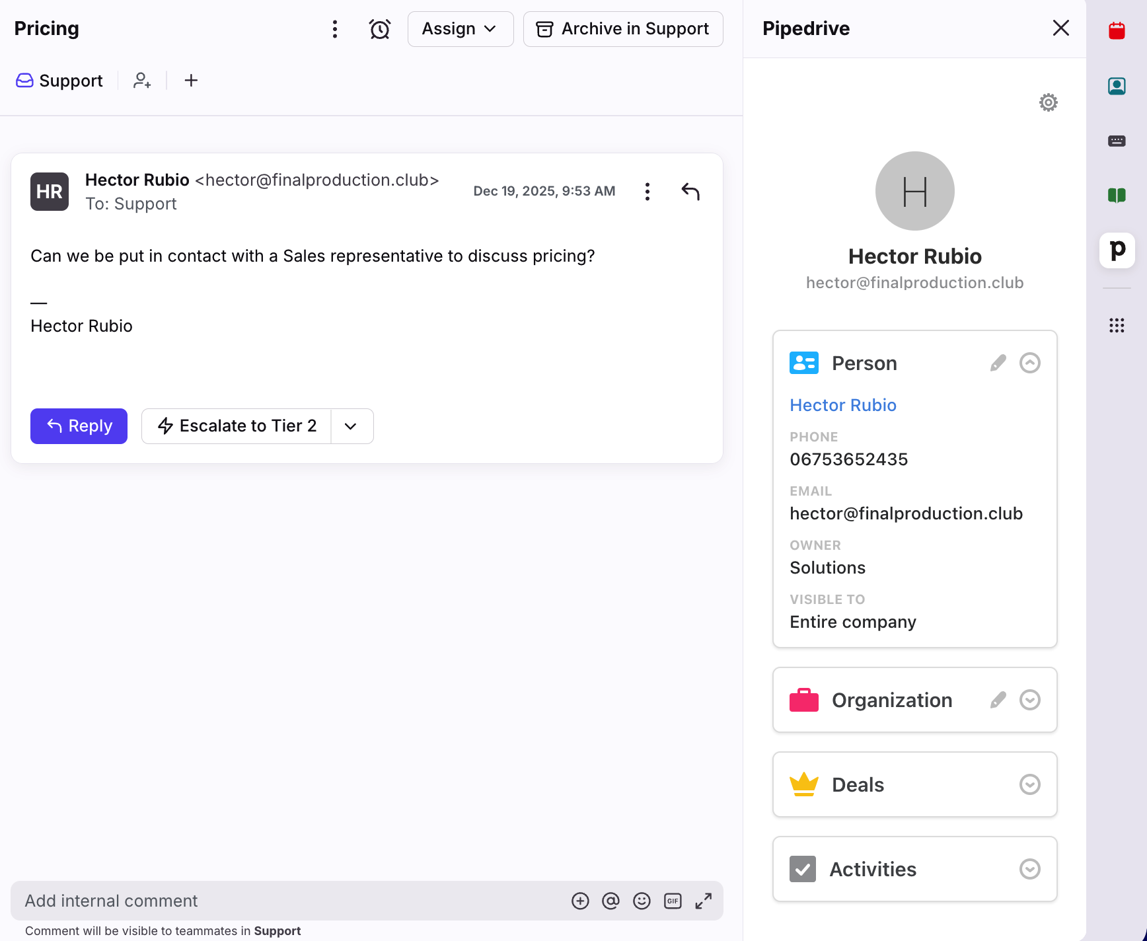Add an emoji to the comment
This screenshot has width=1147, height=941.
642,901
